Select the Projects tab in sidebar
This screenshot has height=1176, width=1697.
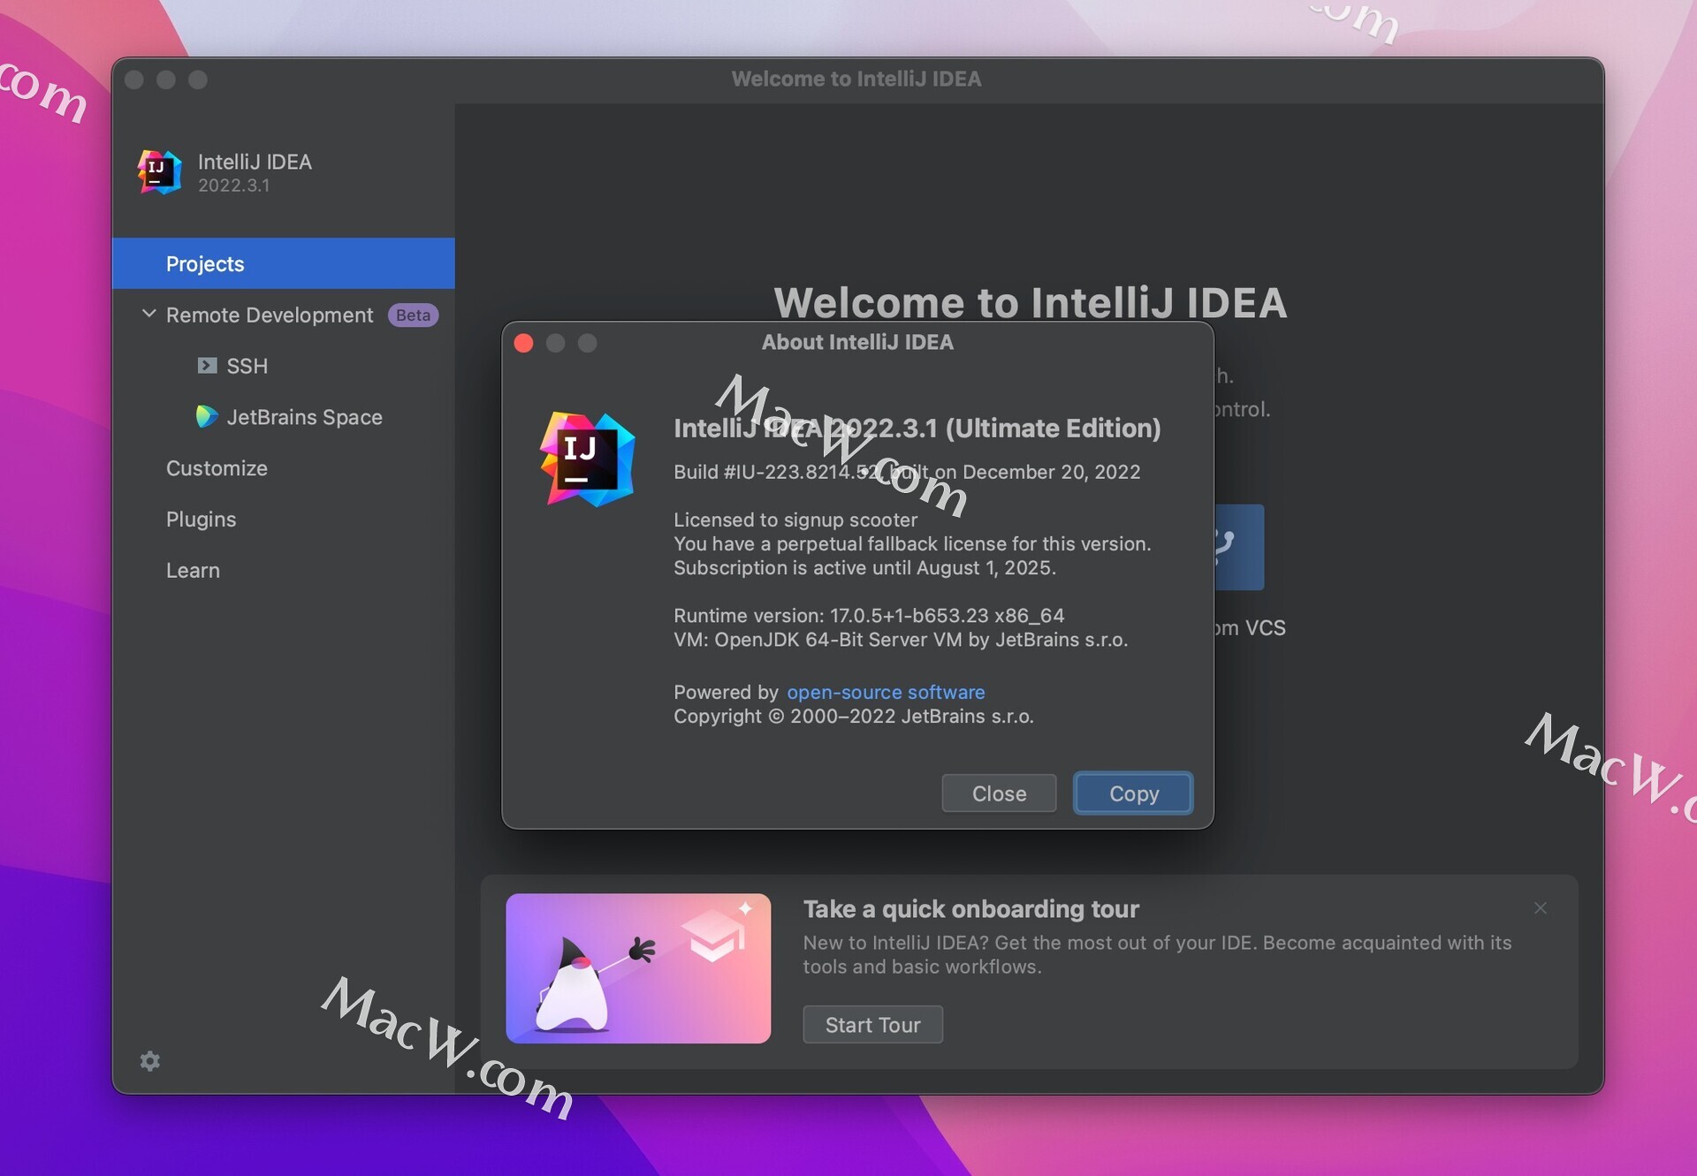point(206,263)
